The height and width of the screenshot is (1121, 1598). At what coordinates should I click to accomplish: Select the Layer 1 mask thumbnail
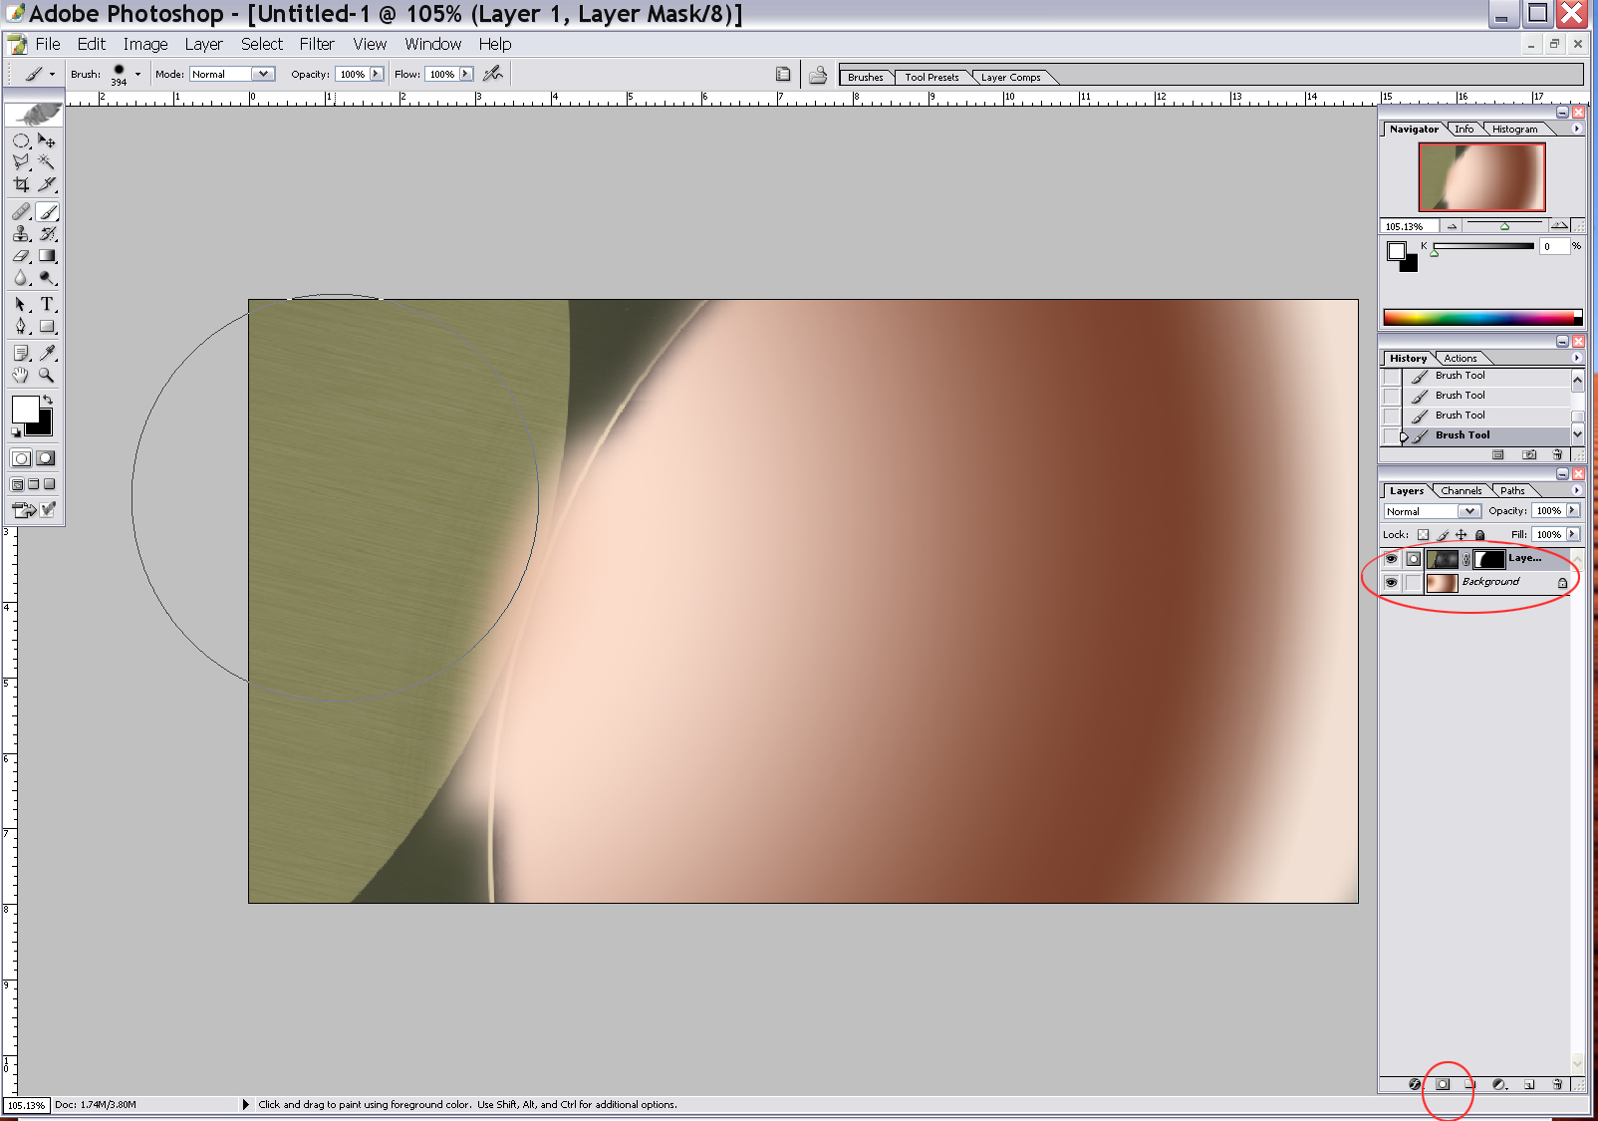1489,559
